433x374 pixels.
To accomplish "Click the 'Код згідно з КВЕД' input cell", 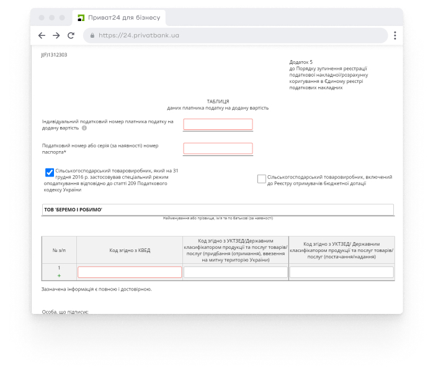I will [x=130, y=272].
